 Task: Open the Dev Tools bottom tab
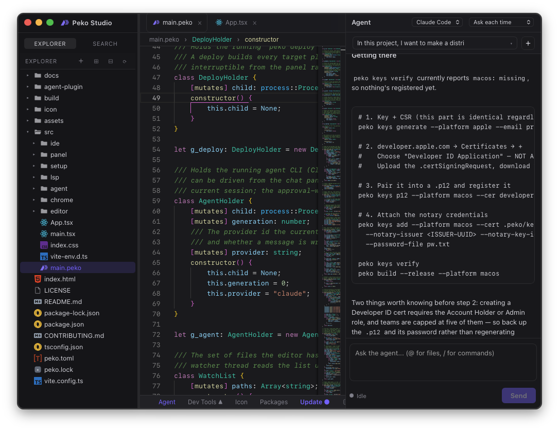[205, 402]
